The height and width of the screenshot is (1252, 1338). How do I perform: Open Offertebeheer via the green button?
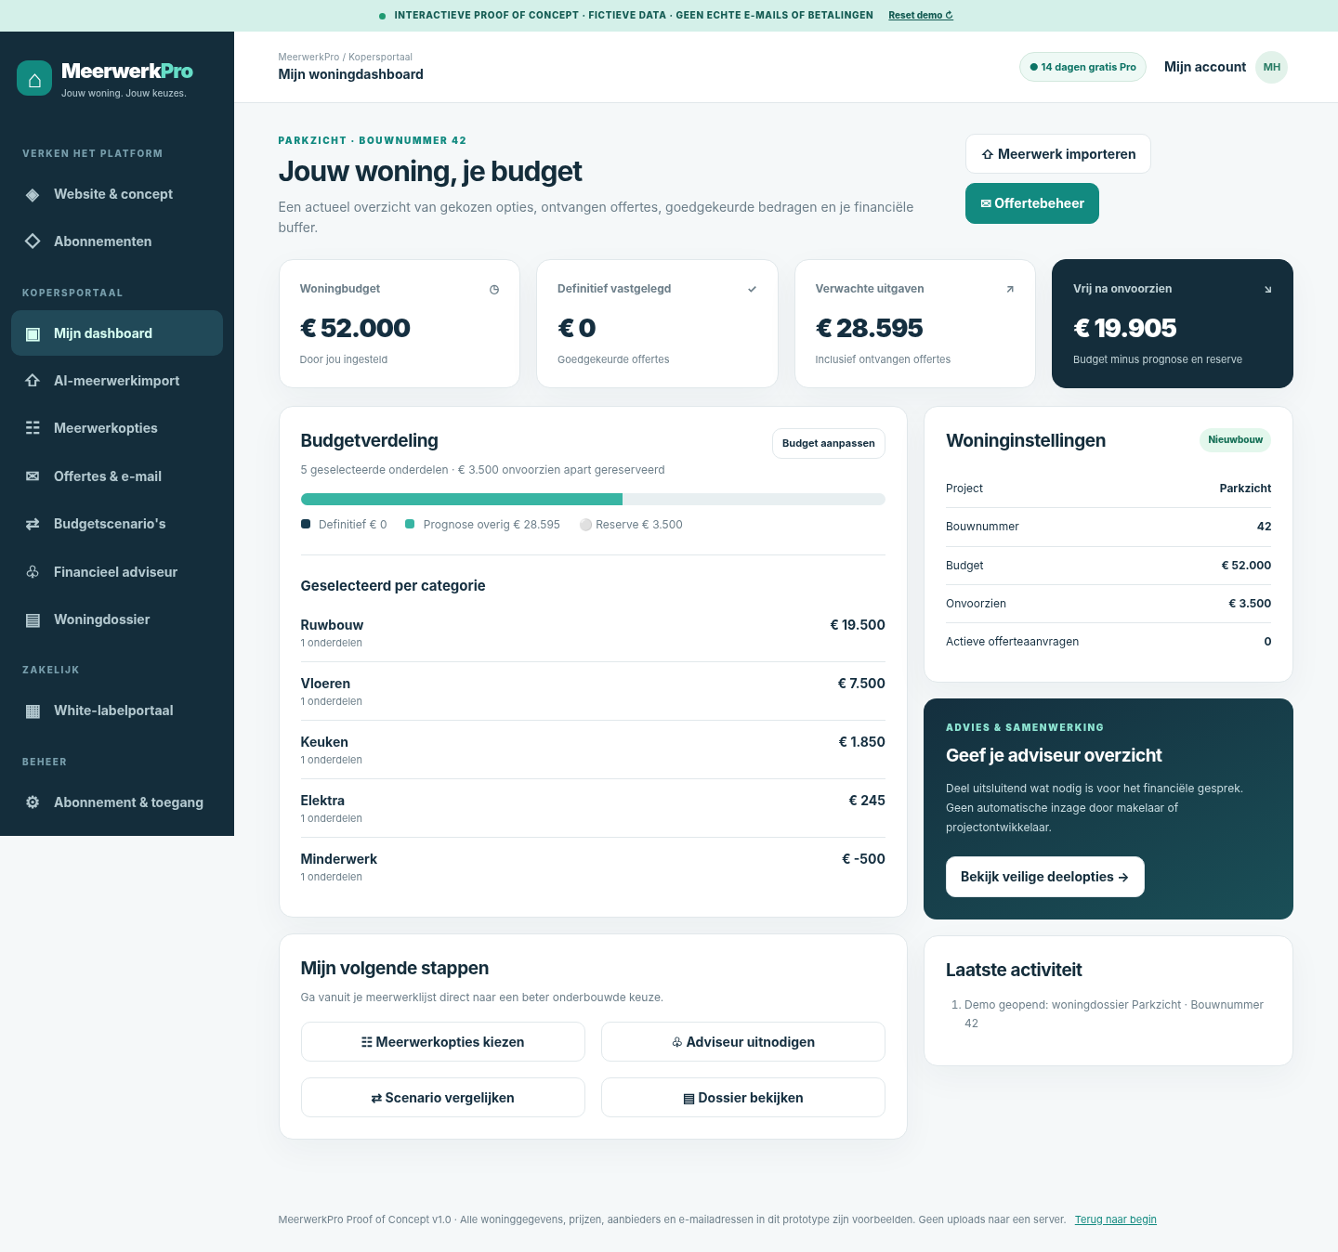tap(1032, 203)
